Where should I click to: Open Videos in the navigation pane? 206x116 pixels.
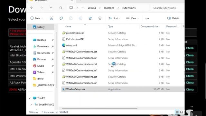(x=41, y=72)
